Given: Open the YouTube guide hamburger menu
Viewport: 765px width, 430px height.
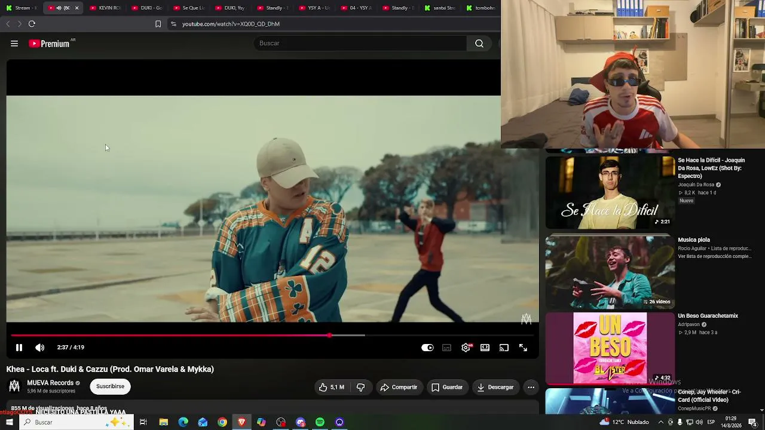Looking at the screenshot, I should pyautogui.click(x=14, y=43).
